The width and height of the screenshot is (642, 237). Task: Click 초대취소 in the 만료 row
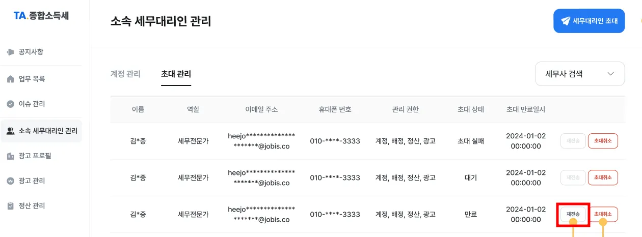coord(603,214)
